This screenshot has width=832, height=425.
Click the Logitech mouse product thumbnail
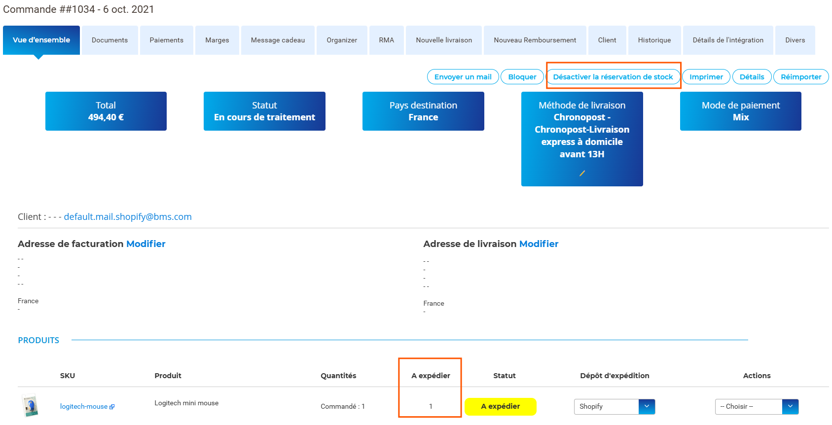click(31, 406)
